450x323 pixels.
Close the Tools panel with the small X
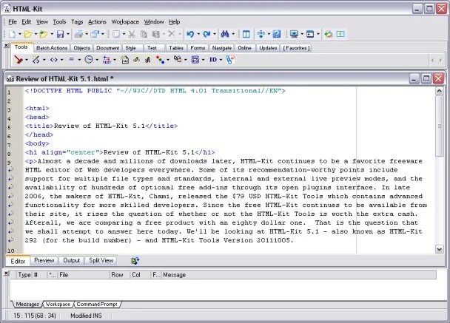[x=7, y=45]
